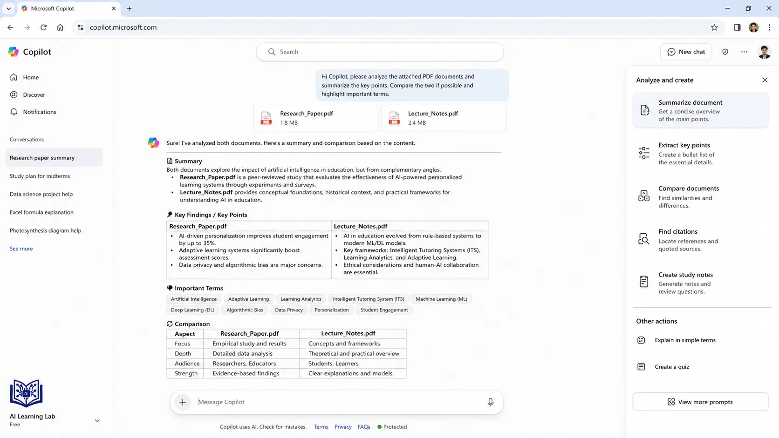The height and width of the screenshot is (438, 779).
Task: Click the microphone voice input icon
Action: tap(490, 402)
